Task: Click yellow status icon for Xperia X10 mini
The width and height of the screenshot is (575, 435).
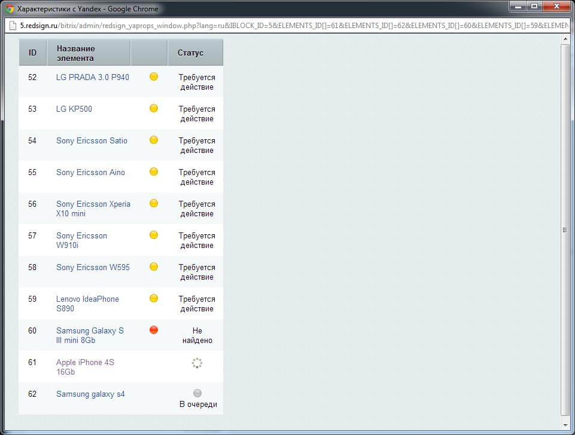Action: coord(154,203)
